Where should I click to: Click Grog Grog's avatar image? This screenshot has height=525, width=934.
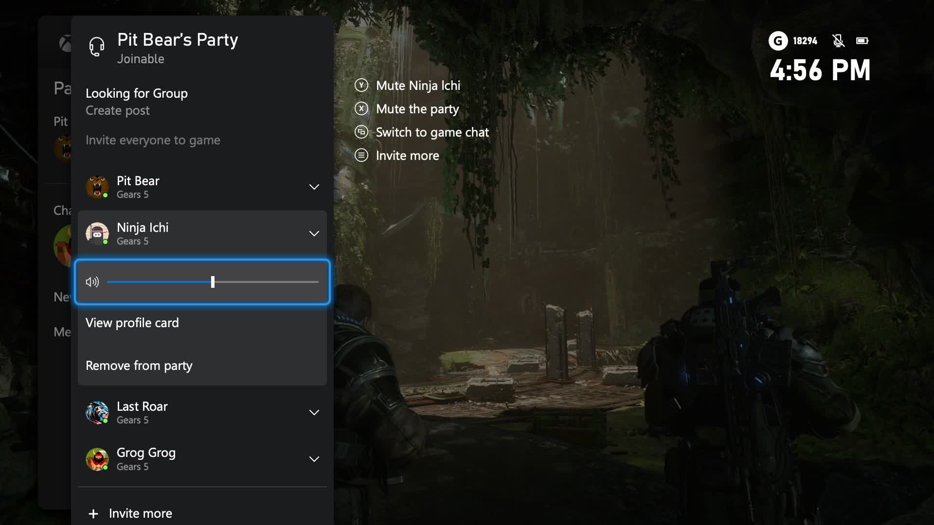click(x=97, y=459)
